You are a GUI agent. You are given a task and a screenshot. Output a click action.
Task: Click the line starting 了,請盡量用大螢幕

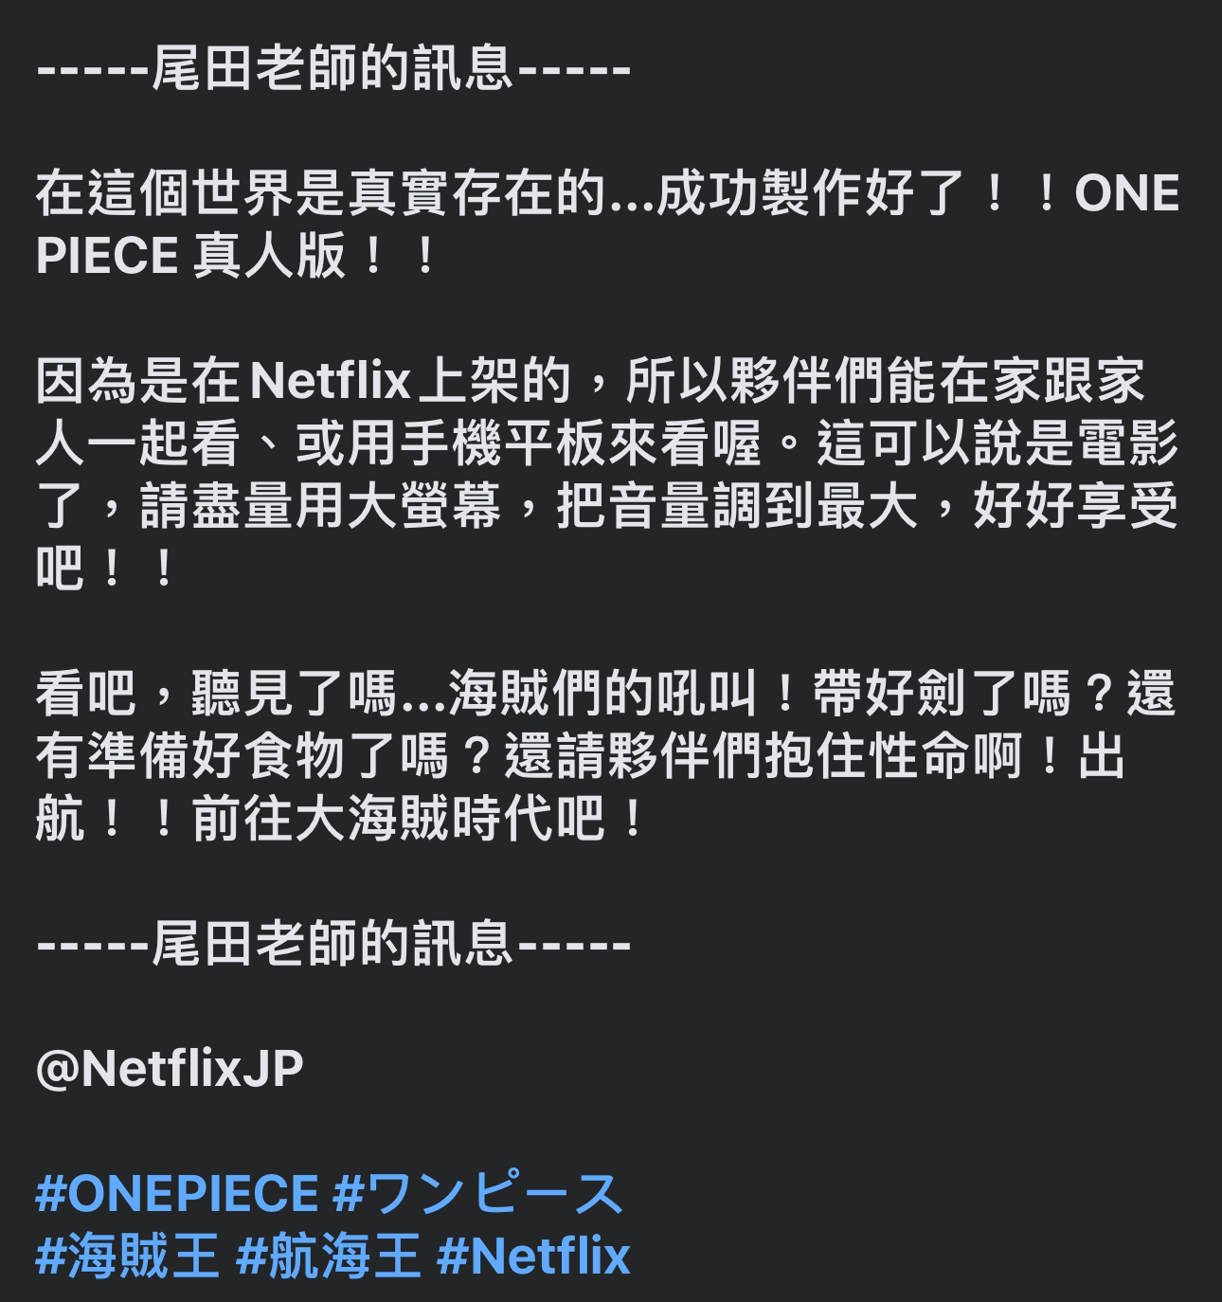(x=607, y=506)
